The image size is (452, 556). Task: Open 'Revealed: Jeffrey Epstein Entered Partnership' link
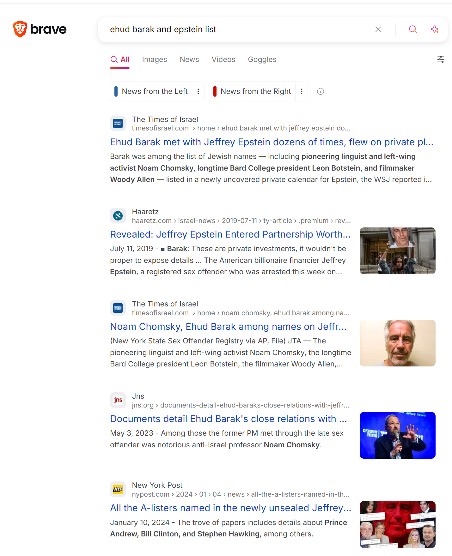(x=230, y=234)
